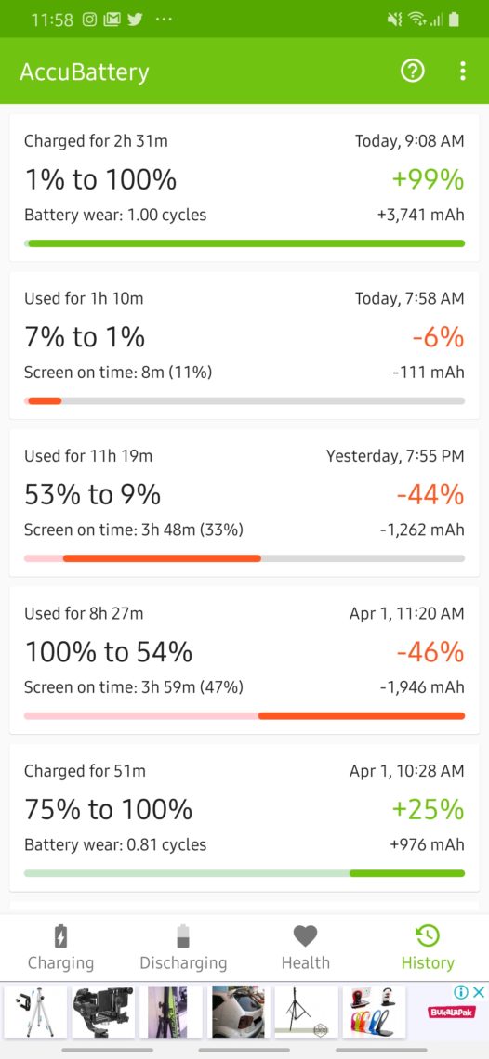Tap the Charging battery bolt icon

click(x=60, y=936)
